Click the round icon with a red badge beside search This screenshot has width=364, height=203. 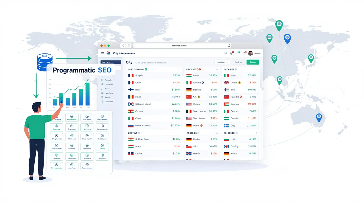pos(232,53)
